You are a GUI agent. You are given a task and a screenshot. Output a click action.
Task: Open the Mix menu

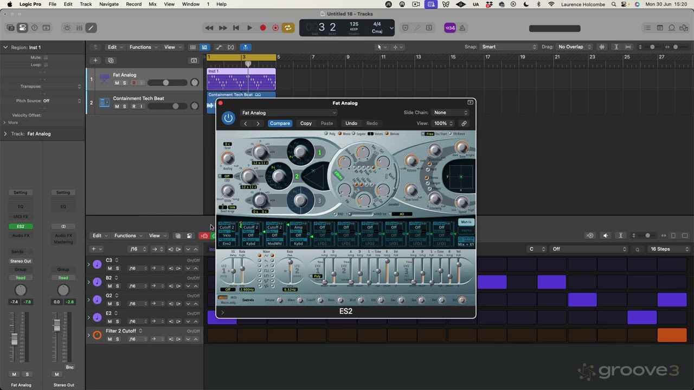coord(152,4)
